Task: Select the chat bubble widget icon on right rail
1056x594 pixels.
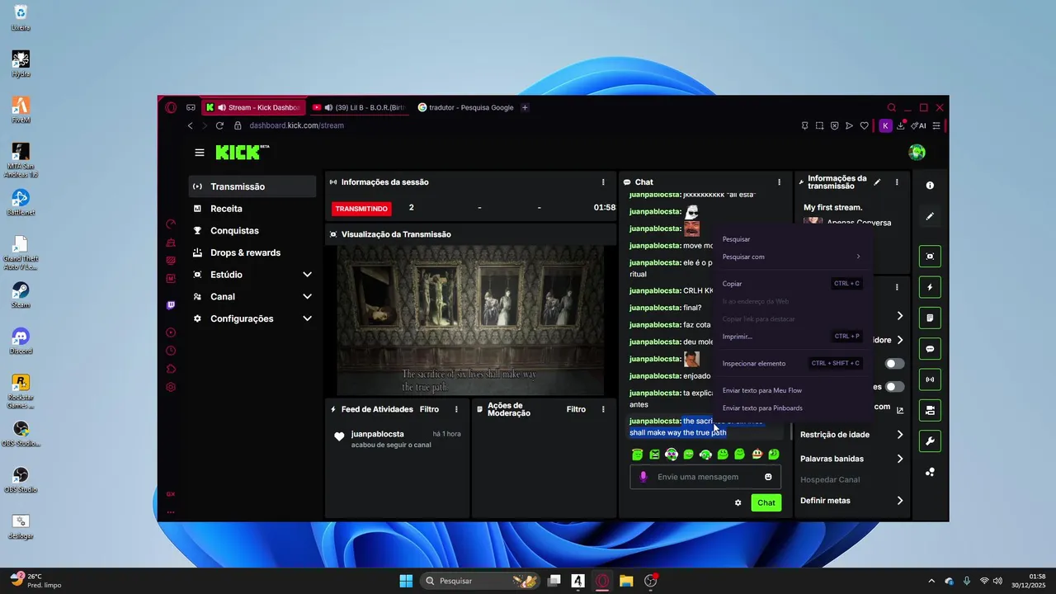Action: [x=930, y=348]
